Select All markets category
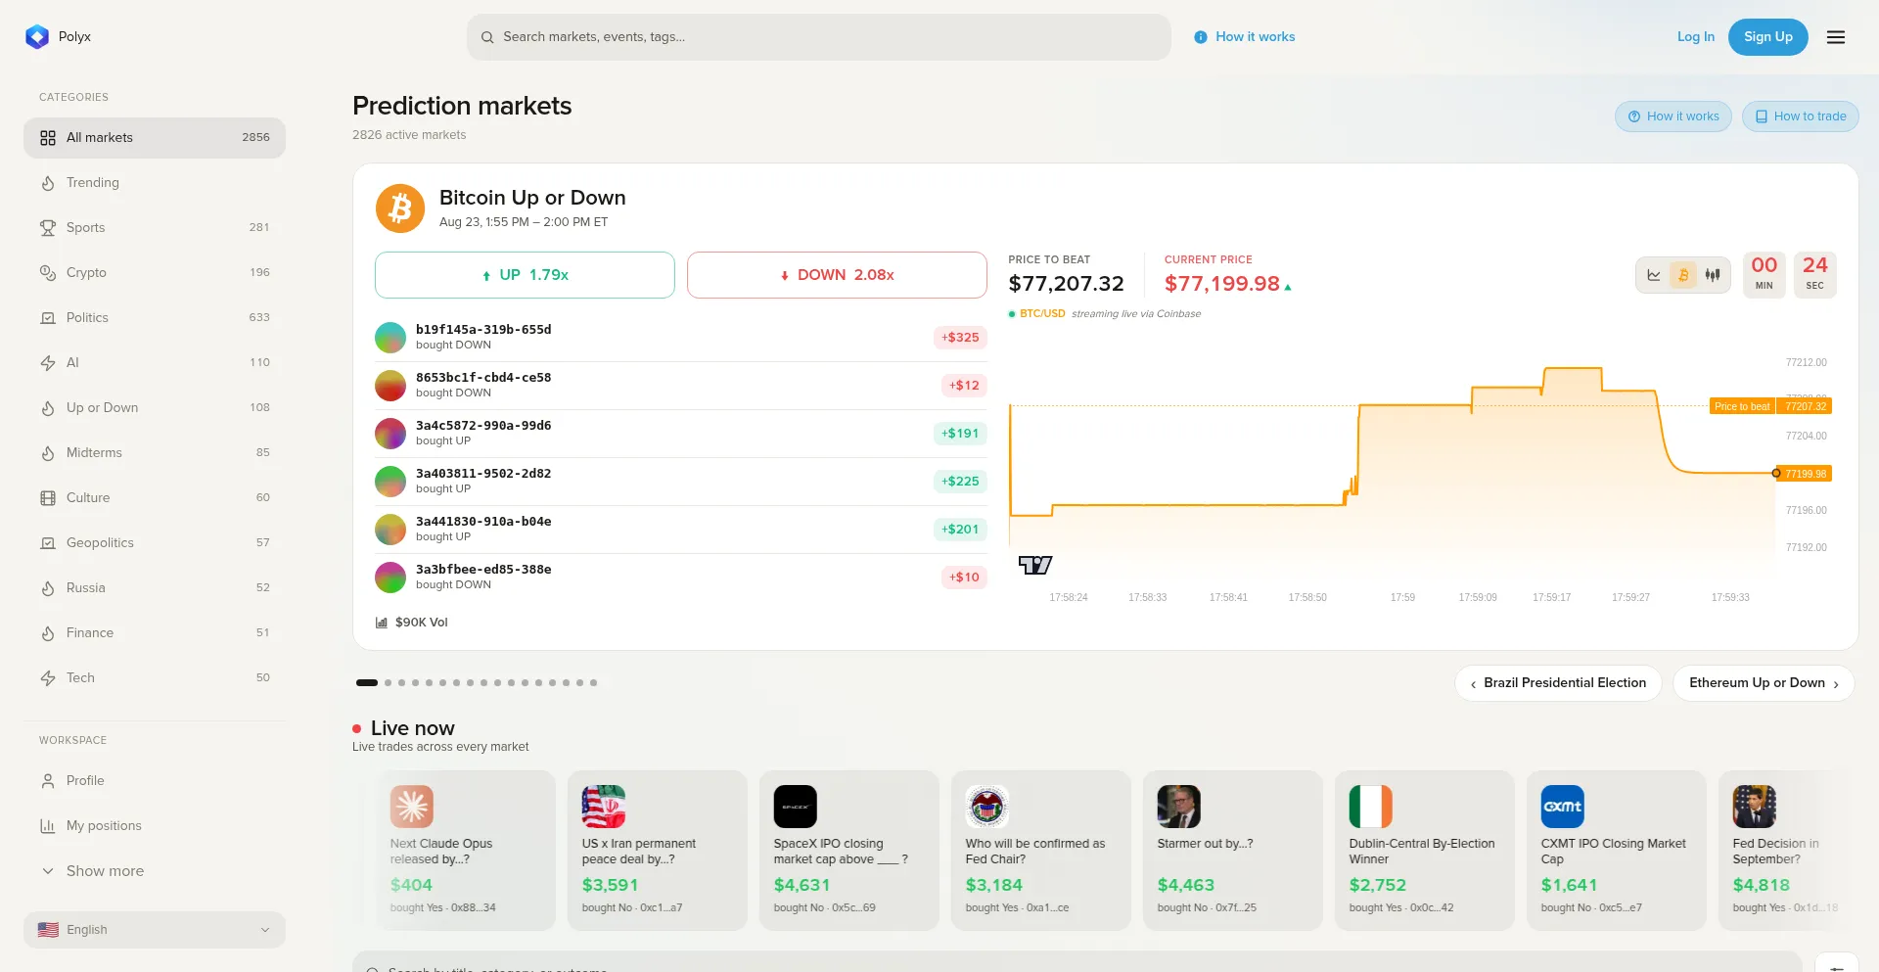This screenshot has height=972, width=1879. (155, 138)
